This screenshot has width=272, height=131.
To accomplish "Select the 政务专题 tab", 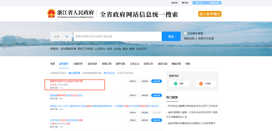I will 120,64.
